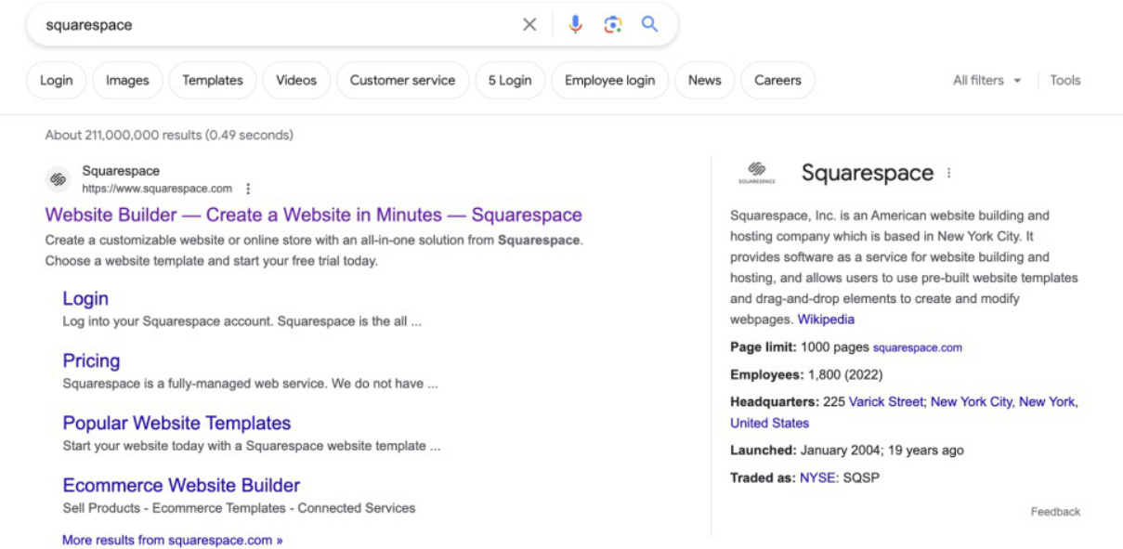
Task: Select the Careers filter chip
Action: 777,80
